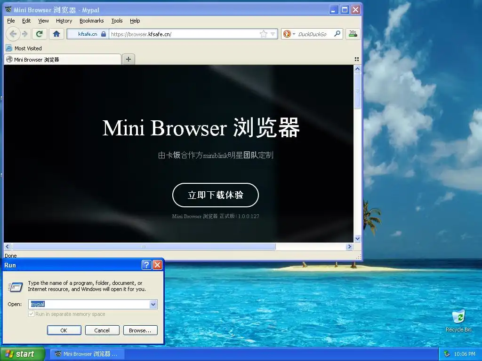This screenshot has width=482, height=361.
Task: Click Cancel in the Run dialog
Action: click(102, 330)
